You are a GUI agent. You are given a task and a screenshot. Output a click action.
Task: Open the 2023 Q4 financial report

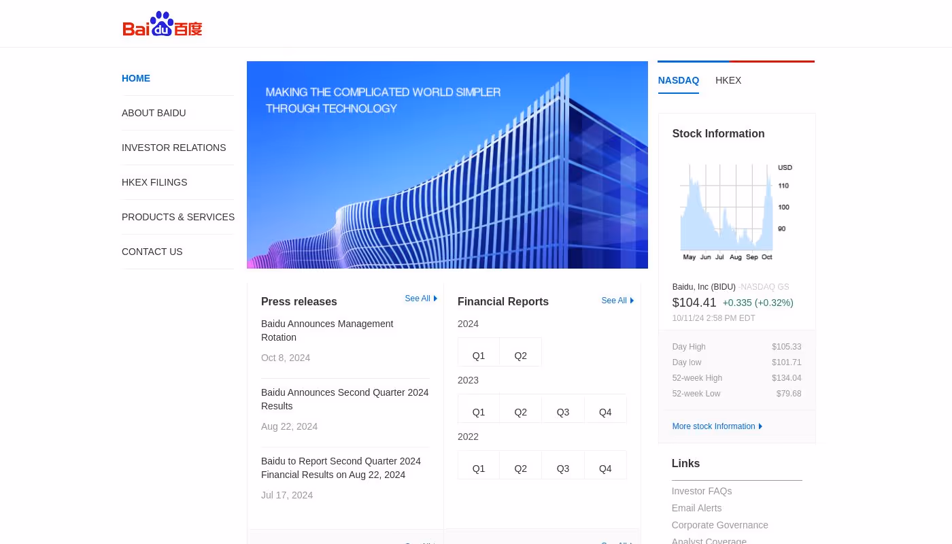tap(605, 409)
